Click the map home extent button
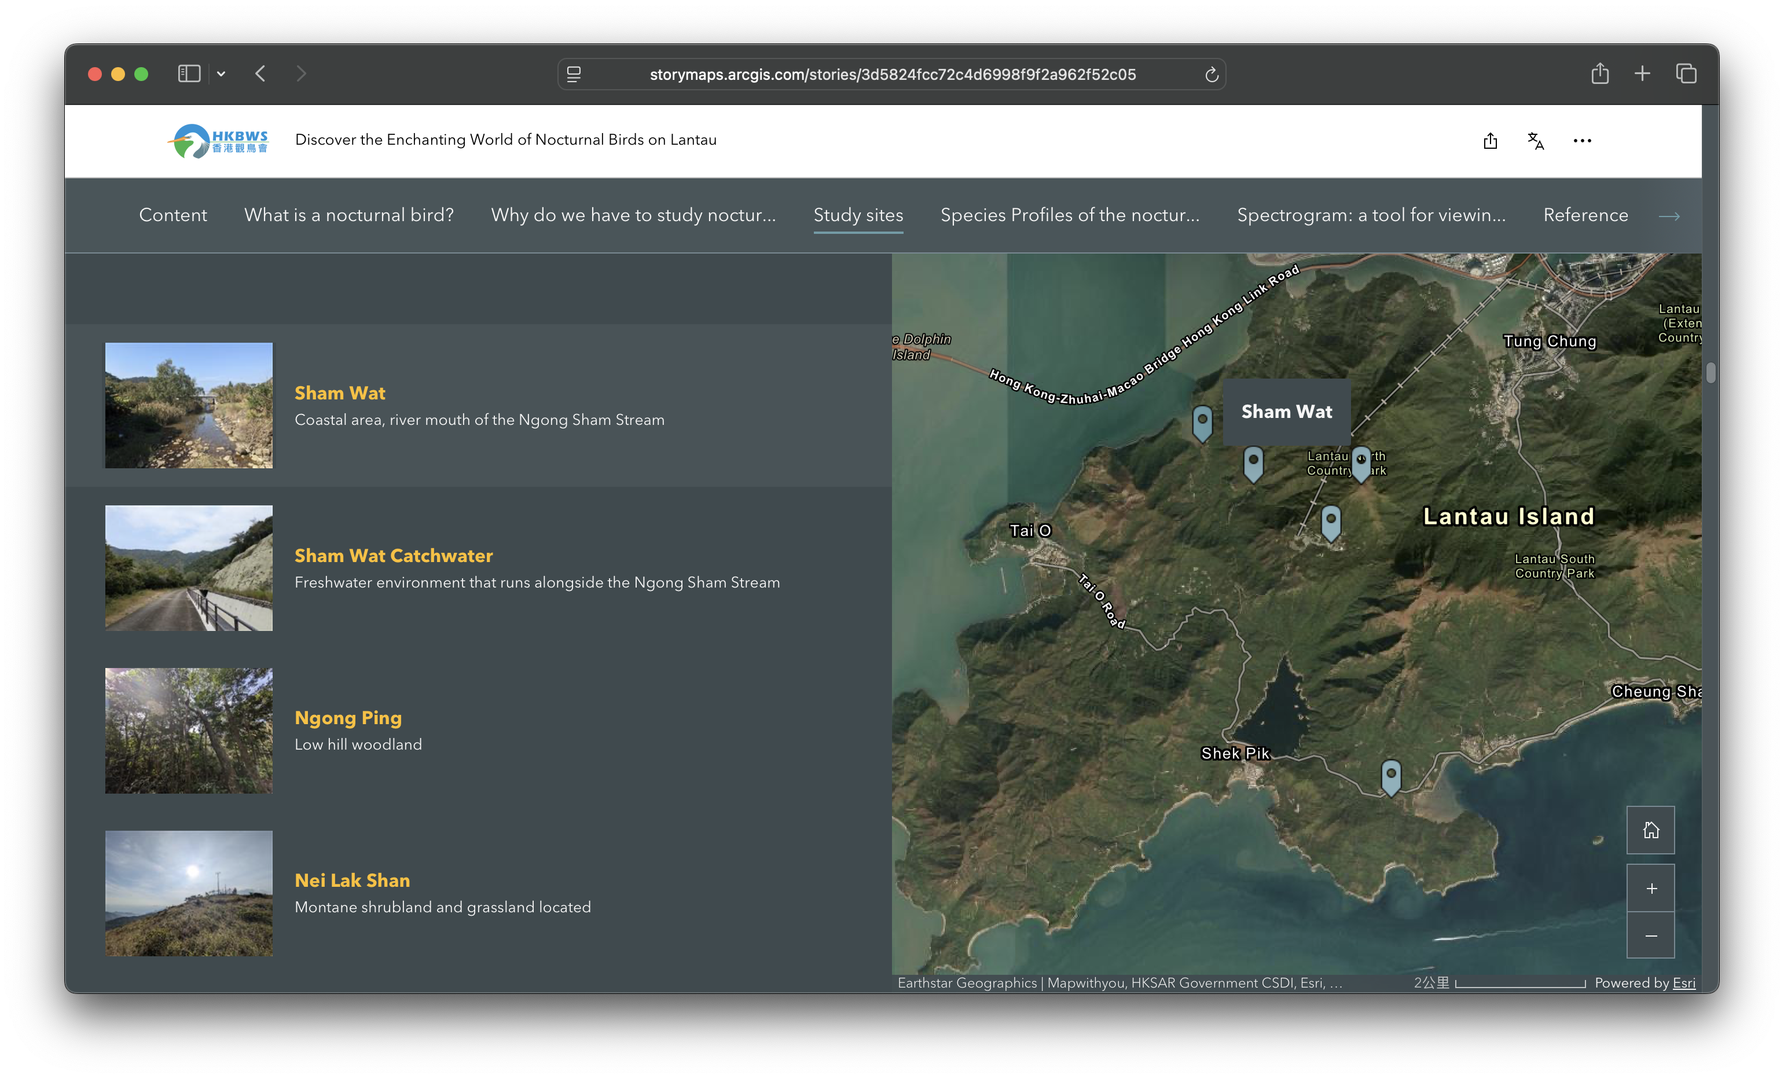This screenshot has height=1079, width=1784. pyautogui.click(x=1650, y=830)
